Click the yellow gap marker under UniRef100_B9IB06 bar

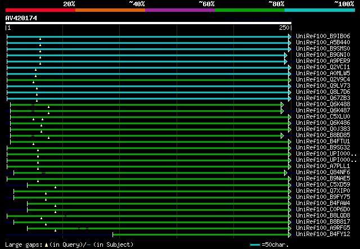click(40, 39)
